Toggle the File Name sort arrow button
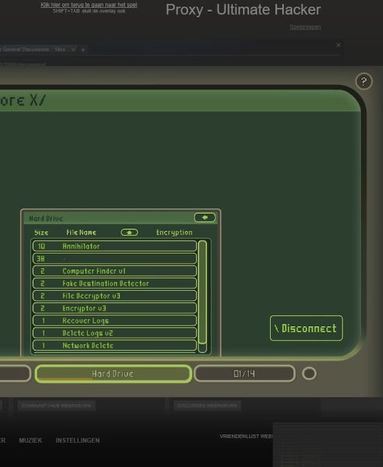This screenshot has height=467, width=383. [x=129, y=232]
